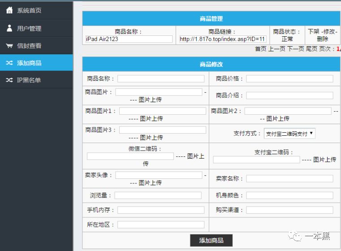Viewport: 341px width, 251px height.
Task: Click the 商品修改 header
Action: (x=211, y=64)
